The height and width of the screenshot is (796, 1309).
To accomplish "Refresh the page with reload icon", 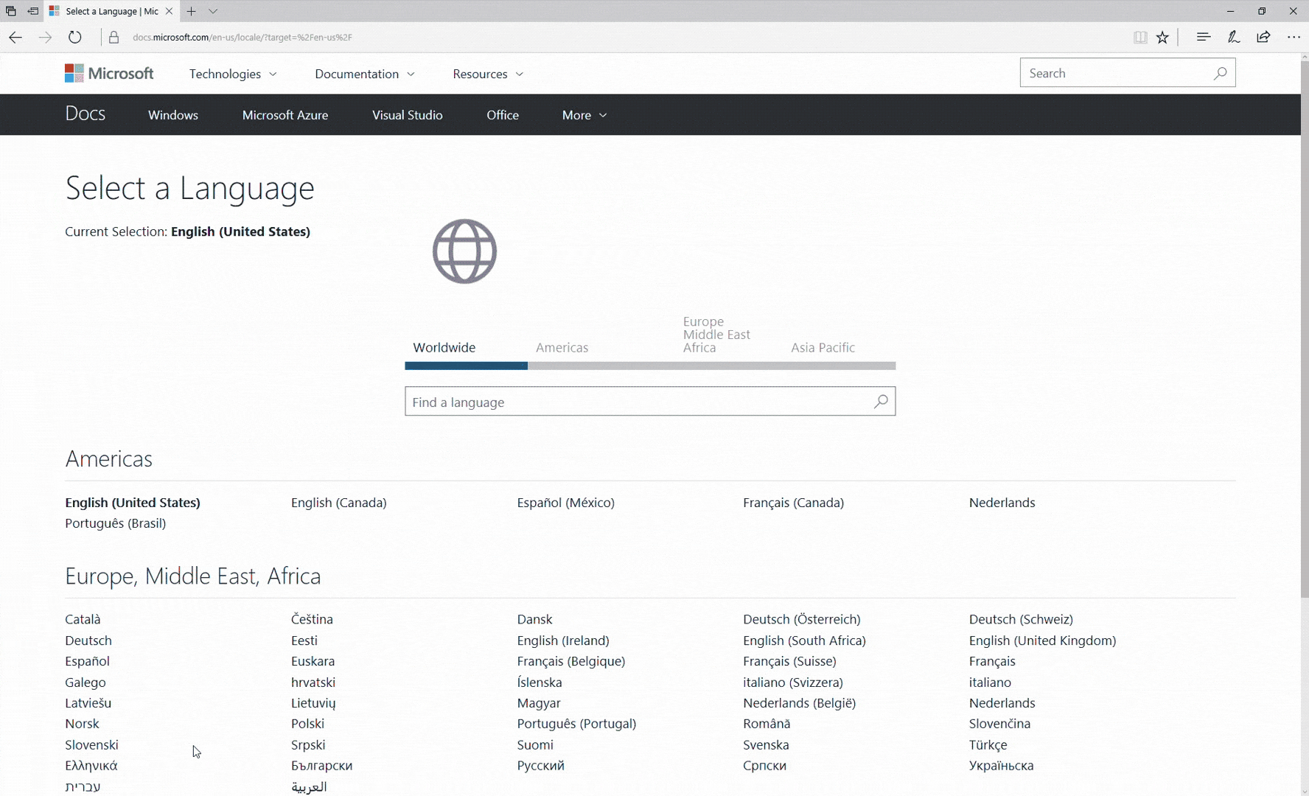I will tap(74, 37).
